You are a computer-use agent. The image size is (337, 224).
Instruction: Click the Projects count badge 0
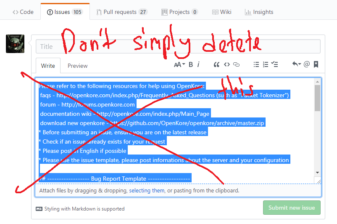(x=195, y=12)
